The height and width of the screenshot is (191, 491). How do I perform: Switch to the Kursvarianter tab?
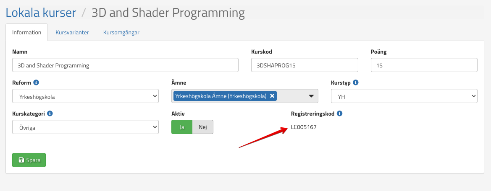[72, 33]
